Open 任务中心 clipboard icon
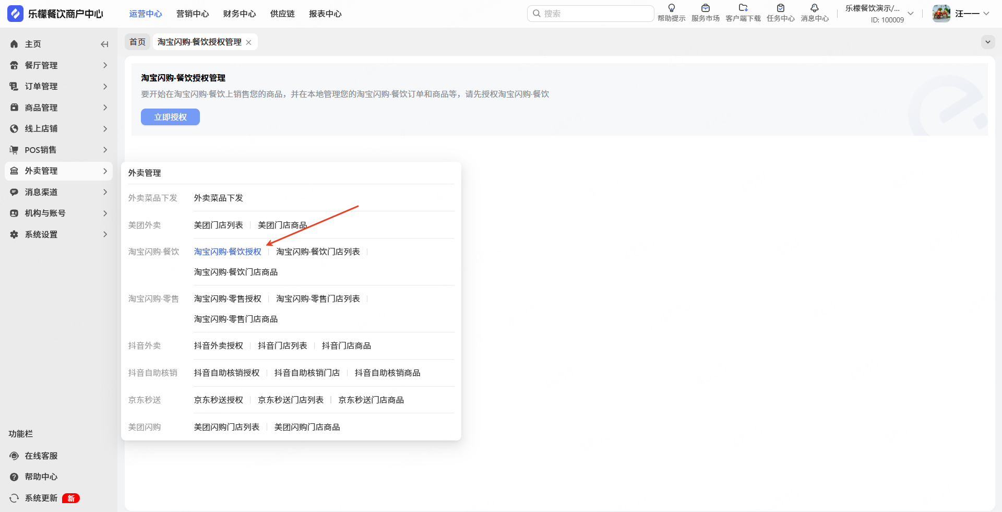This screenshot has height=512, width=1002. pyautogui.click(x=781, y=8)
